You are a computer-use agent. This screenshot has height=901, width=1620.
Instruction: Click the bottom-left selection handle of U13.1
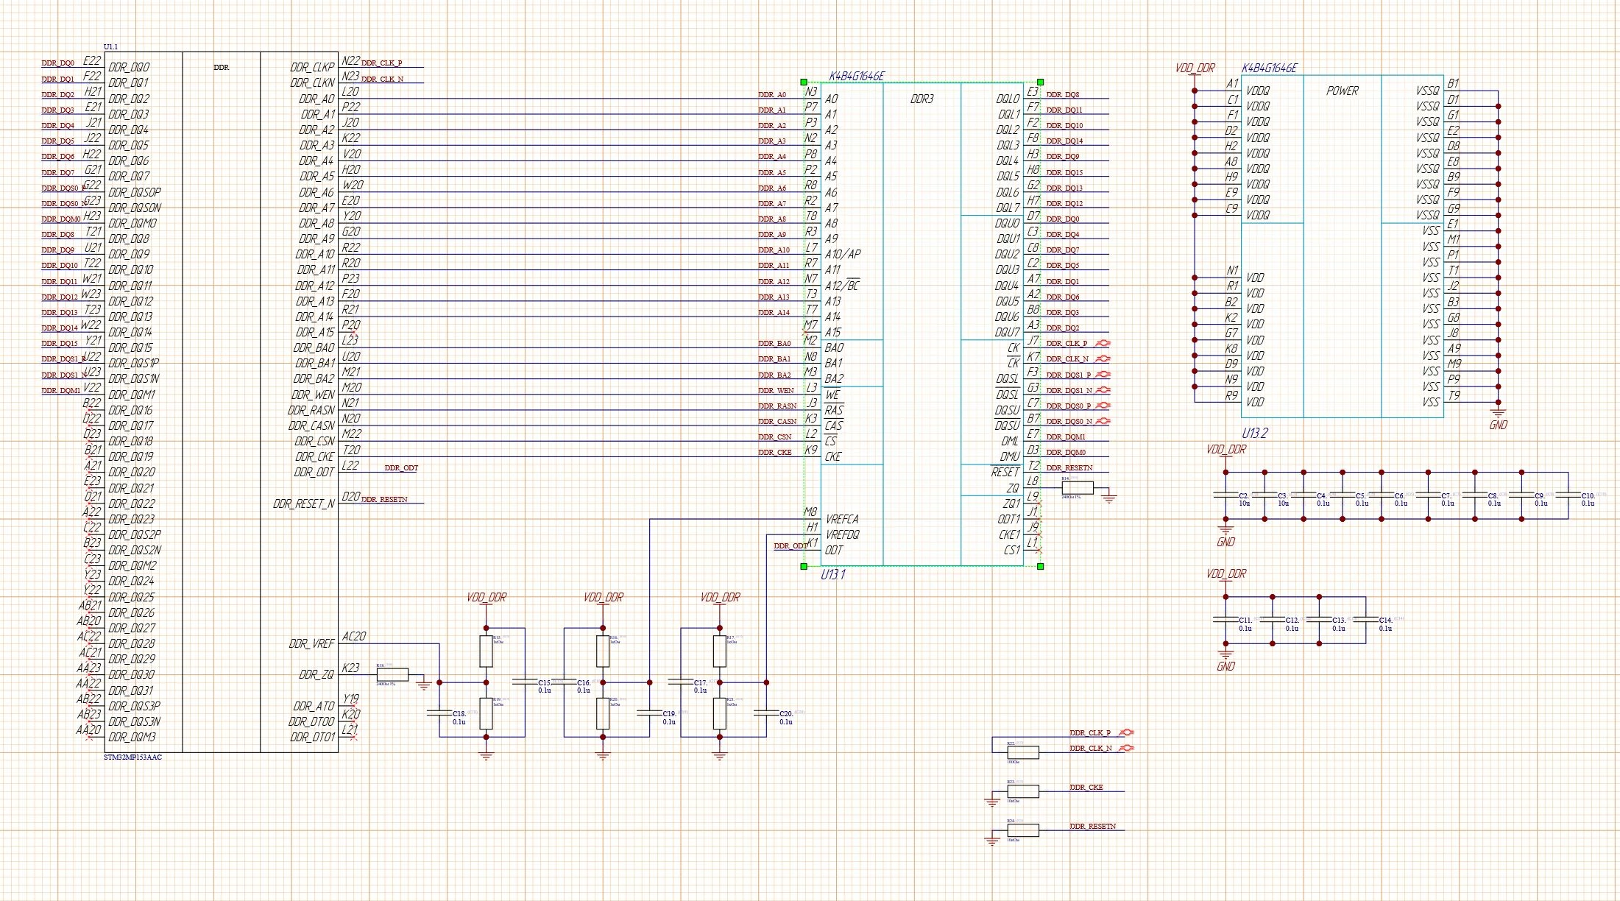804,566
